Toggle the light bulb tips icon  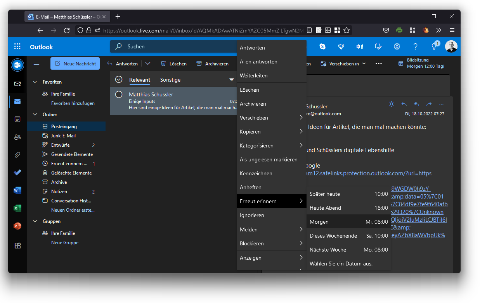434,46
